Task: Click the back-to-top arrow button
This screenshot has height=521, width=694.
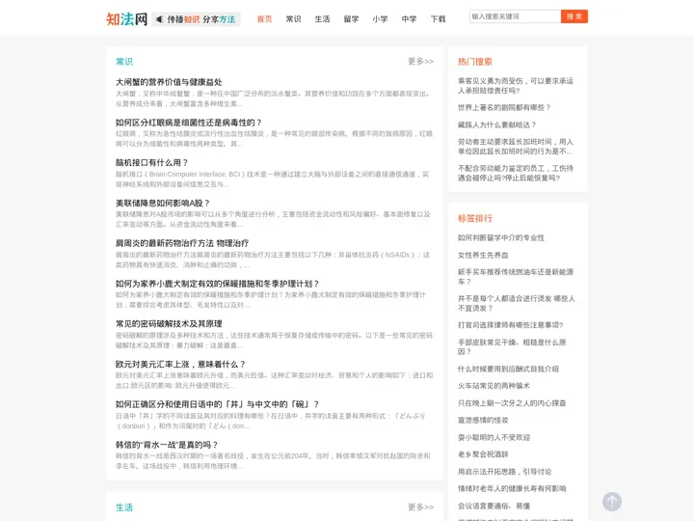Action: click(612, 502)
